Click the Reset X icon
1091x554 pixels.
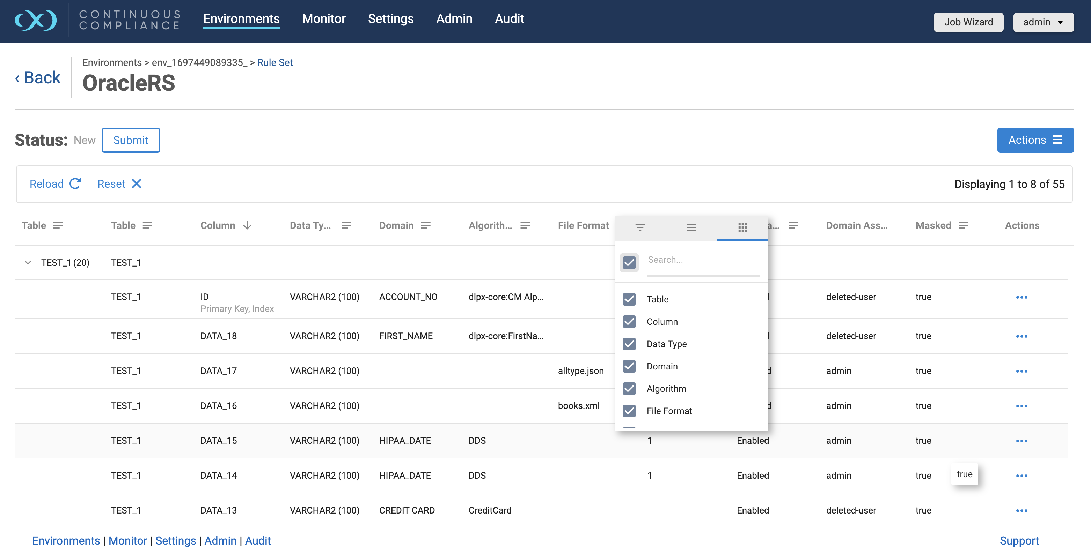pyautogui.click(x=136, y=184)
